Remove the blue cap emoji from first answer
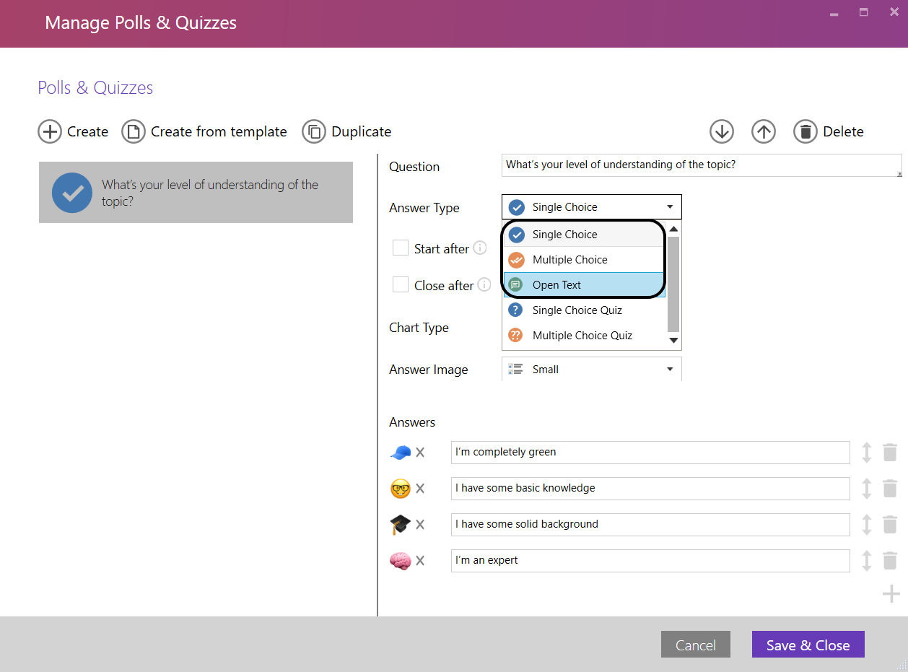Viewport: 908px width, 672px height. pos(419,452)
